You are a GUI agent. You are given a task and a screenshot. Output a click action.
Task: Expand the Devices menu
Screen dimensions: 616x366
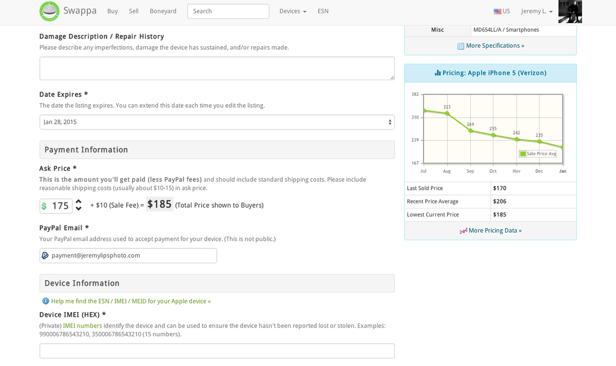tap(293, 11)
